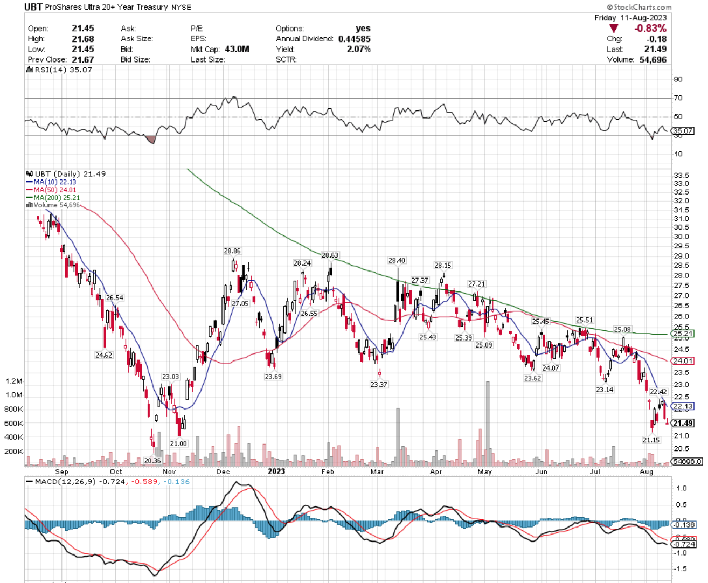
Task: Click the bold 21.49 last-price axis tag
Action: [683, 424]
